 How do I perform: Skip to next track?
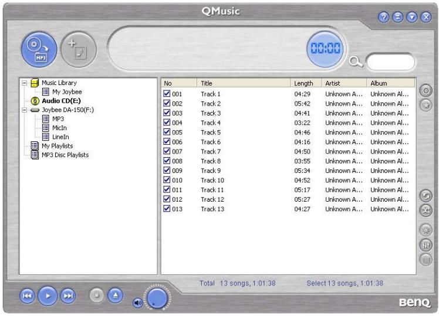(x=68, y=295)
